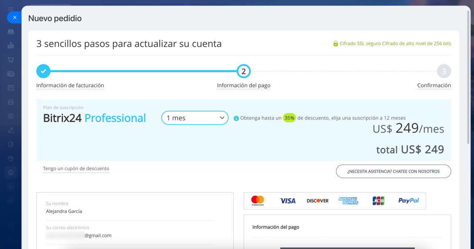
Task: Go to Confirmación step
Action: [x=434, y=85]
